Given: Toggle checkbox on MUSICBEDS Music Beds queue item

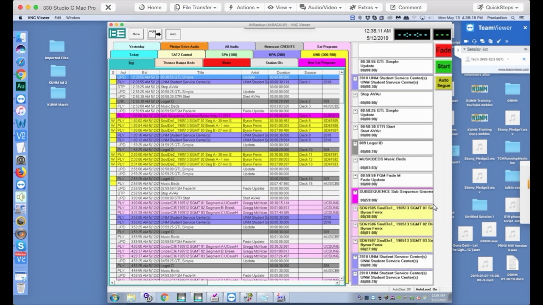Looking at the screenshot, I should click(355, 160).
